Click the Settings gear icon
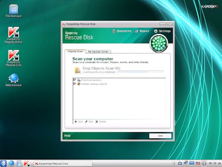The image size is (222, 167). pyautogui.click(x=156, y=31)
